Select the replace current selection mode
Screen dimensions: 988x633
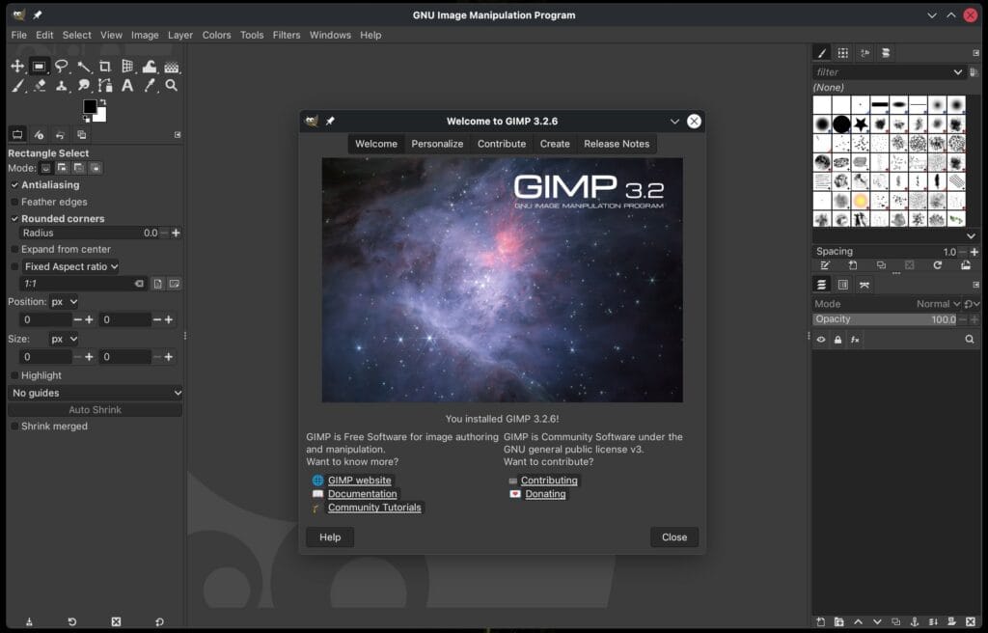[45, 168]
